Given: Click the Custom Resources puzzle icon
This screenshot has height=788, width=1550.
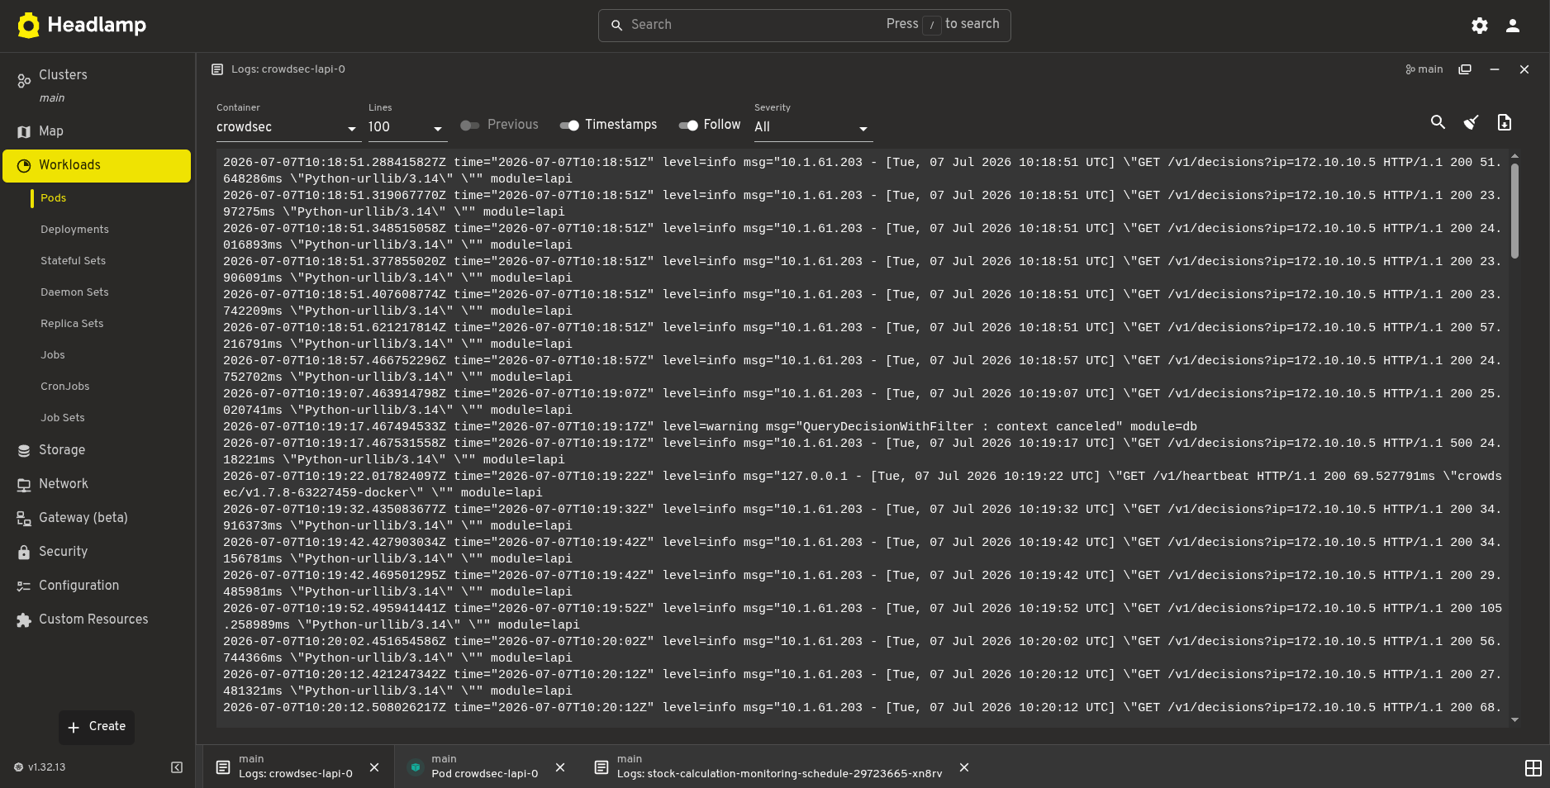Looking at the screenshot, I should click(24, 619).
